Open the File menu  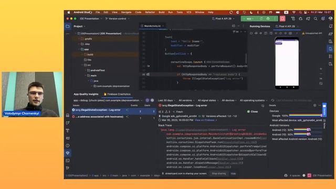click(x=98, y=13)
